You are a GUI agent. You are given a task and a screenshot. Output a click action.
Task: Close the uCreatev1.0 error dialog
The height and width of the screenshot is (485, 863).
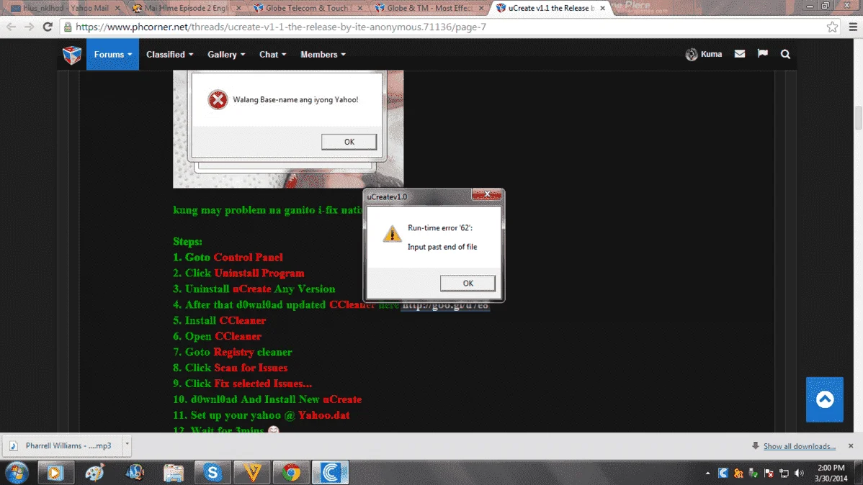486,195
